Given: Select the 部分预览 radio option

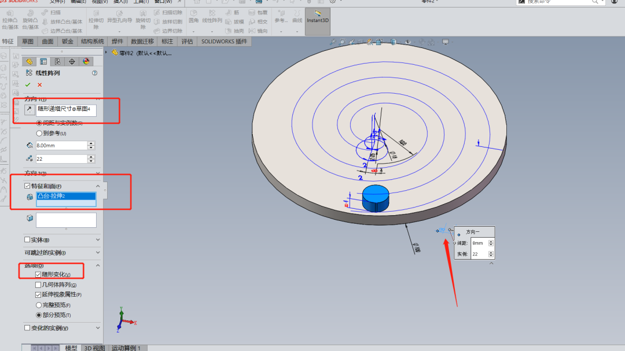Looking at the screenshot, I should tap(39, 315).
